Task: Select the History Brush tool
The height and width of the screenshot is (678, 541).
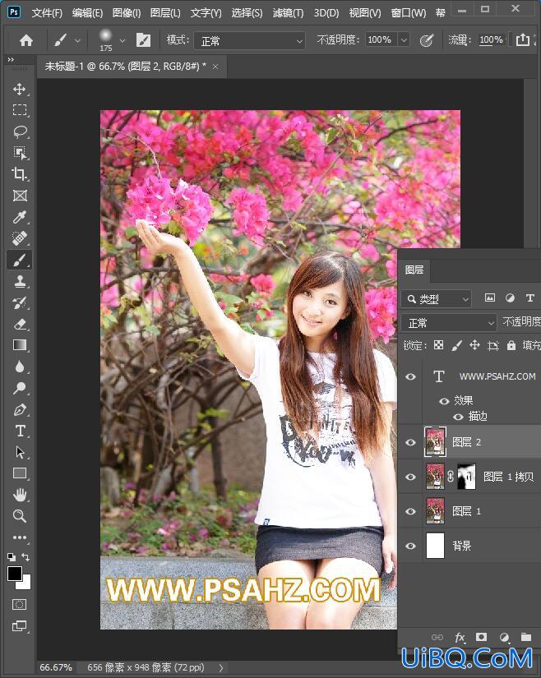Action: pos(20,302)
